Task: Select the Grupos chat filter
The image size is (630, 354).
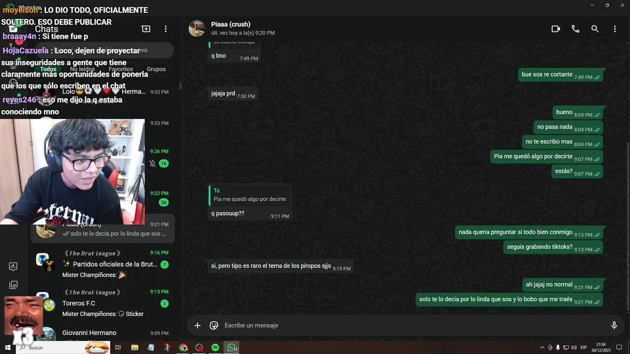Action: click(157, 69)
